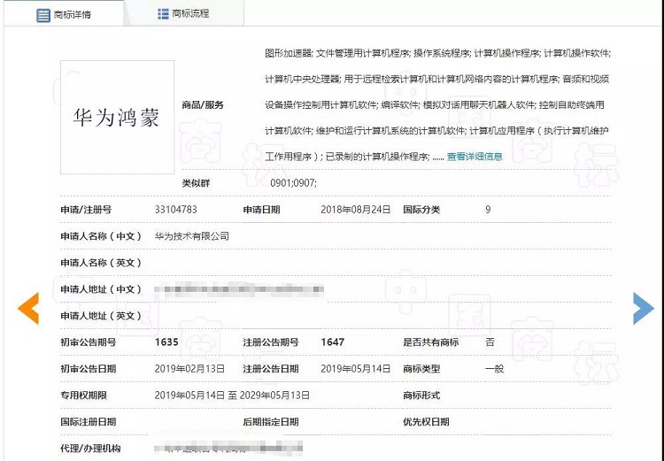Click the blurred 申请人地址（中文） value
Image resolution: width=664 pixels, height=461 pixels.
click(239, 289)
